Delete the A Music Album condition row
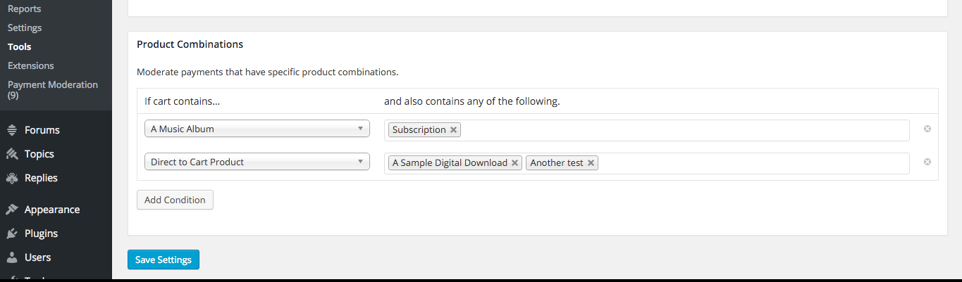 [927, 129]
